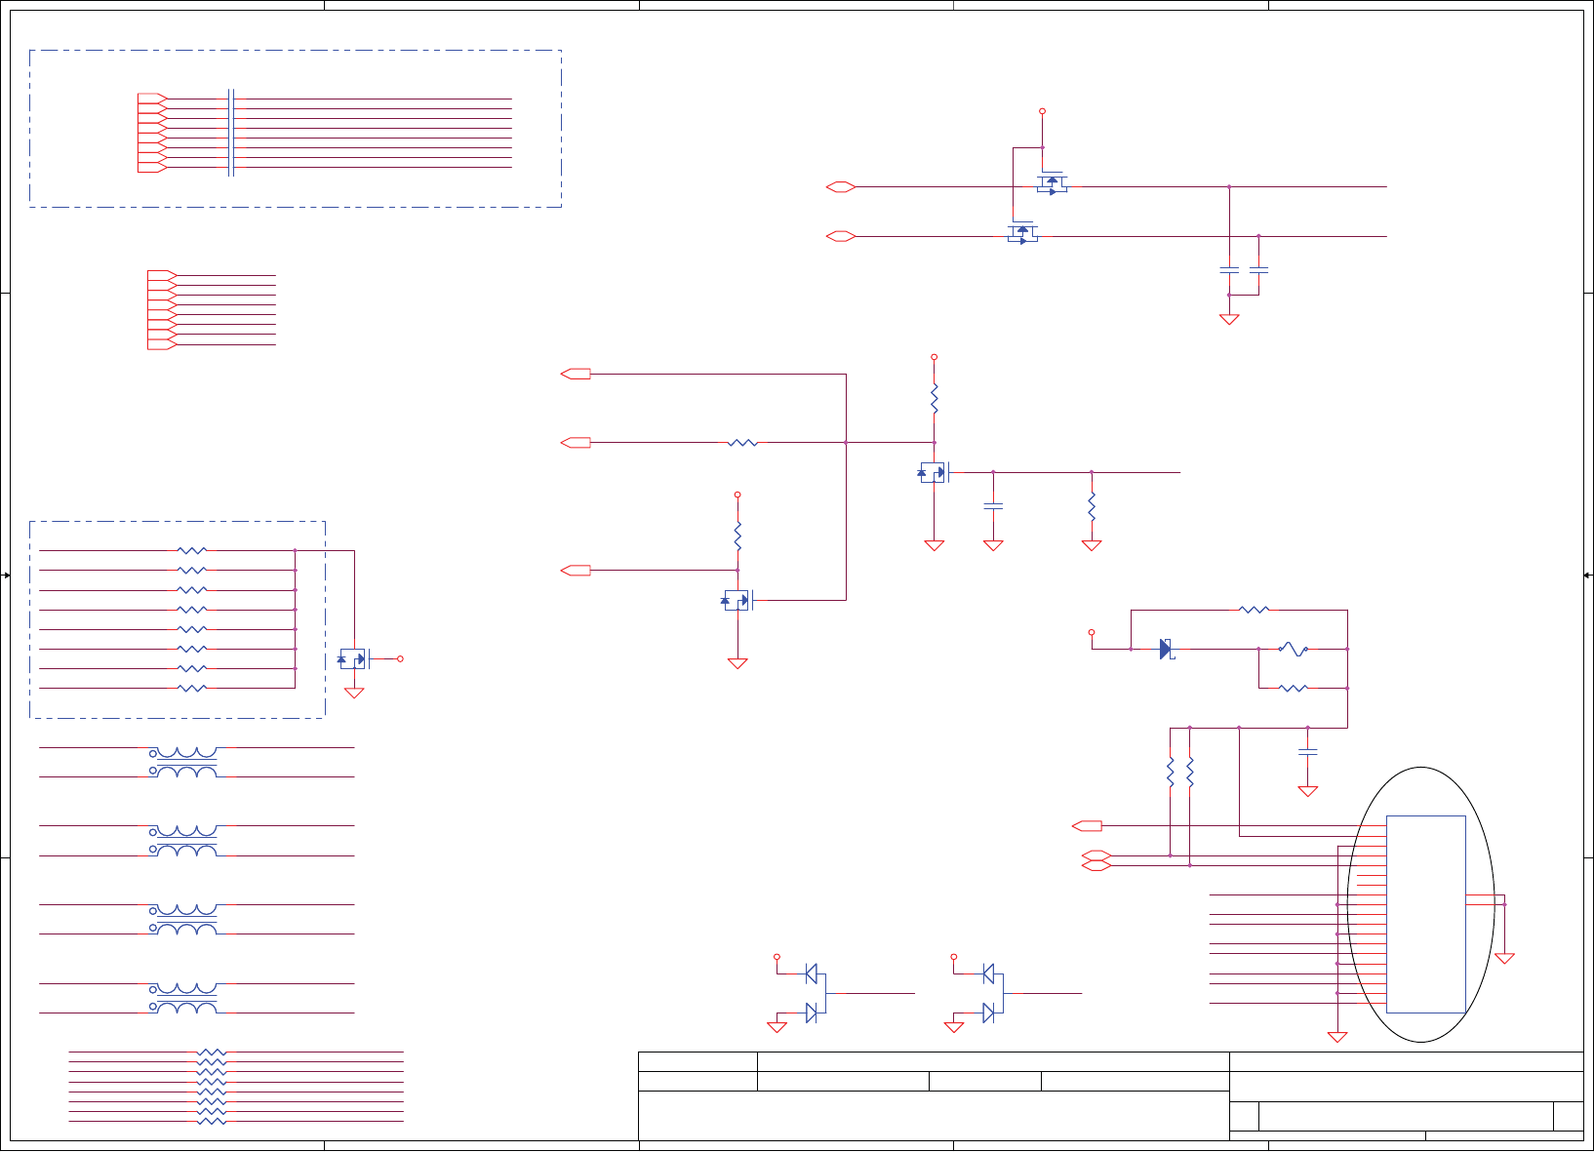The image size is (1594, 1152).
Task: Click series resistor on the middle port line
Action: point(742,443)
